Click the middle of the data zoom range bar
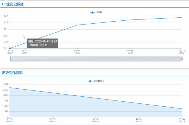 96,59
